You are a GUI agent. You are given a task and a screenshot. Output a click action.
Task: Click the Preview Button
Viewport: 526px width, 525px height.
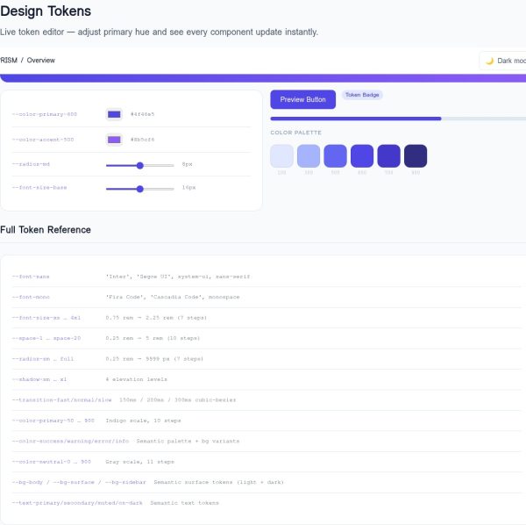(303, 99)
